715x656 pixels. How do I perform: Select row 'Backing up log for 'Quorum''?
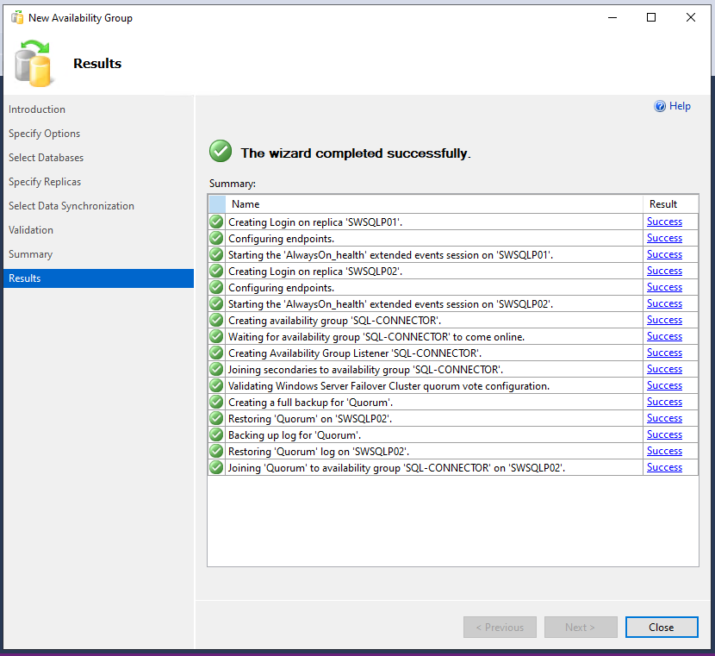tap(453, 434)
